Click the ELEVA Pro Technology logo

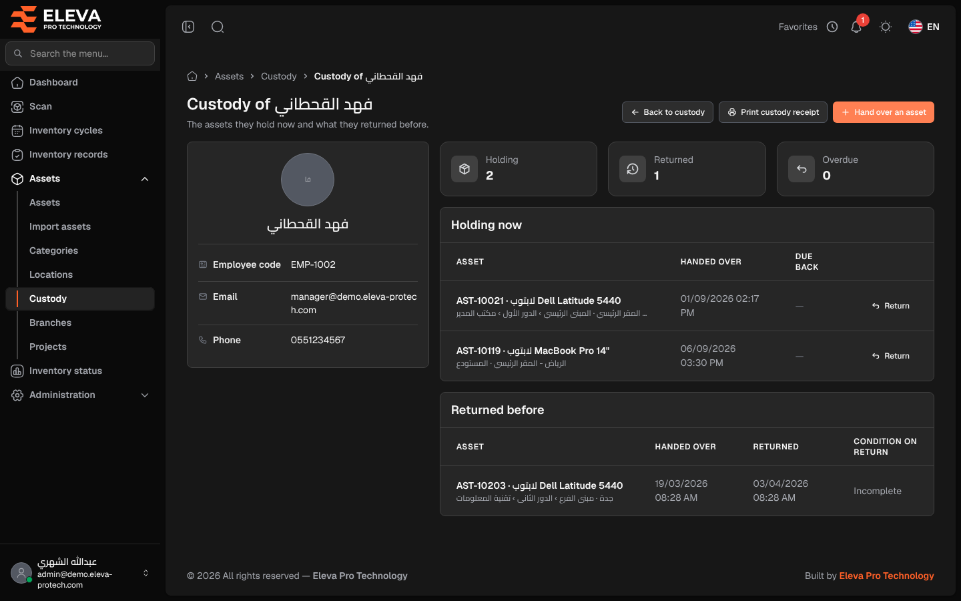tap(56, 19)
